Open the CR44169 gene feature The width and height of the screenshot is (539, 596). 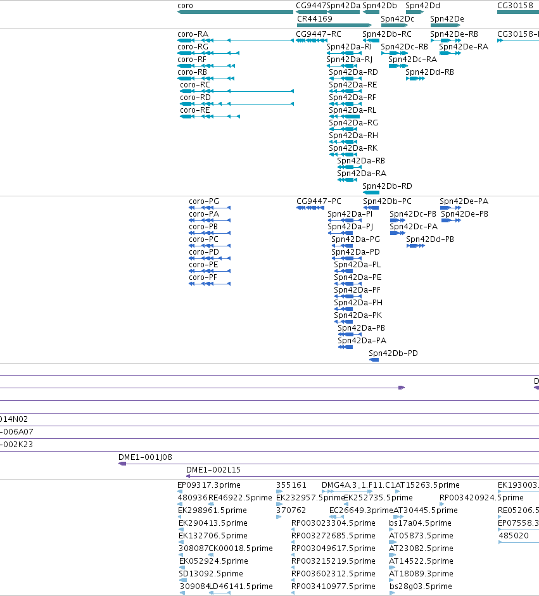[334, 25]
